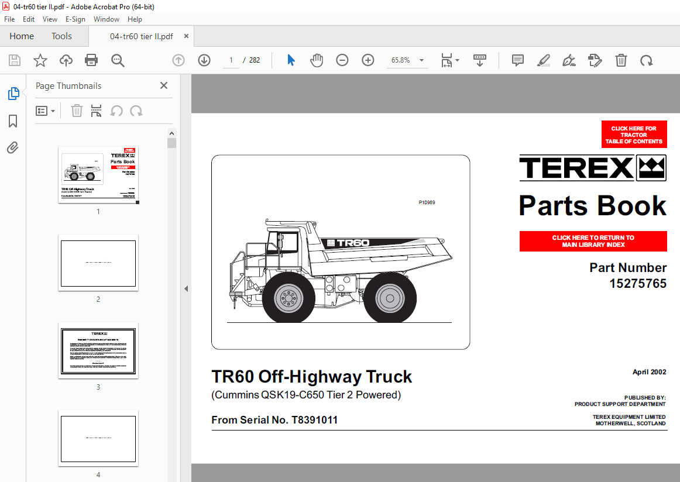Select page 4 thumbnail
The width and height of the screenshot is (680, 482).
point(98,439)
